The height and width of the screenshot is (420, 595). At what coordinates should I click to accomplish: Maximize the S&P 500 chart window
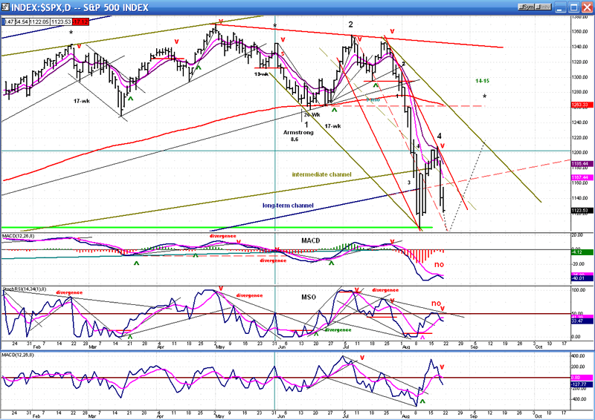tap(573, 7)
